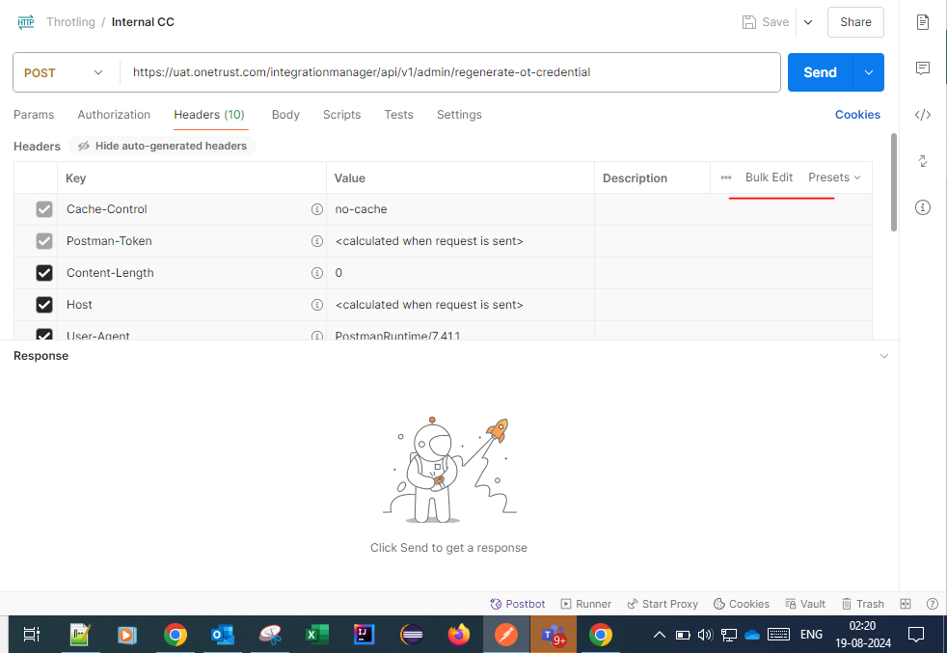The image size is (947, 653).
Task: Switch to the Authorization tab
Action: (114, 115)
